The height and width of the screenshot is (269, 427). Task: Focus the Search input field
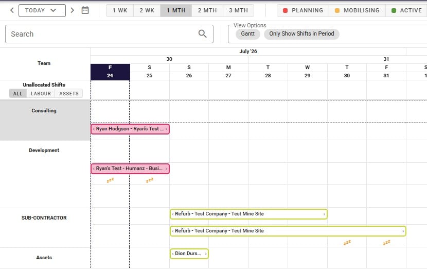click(109, 34)
